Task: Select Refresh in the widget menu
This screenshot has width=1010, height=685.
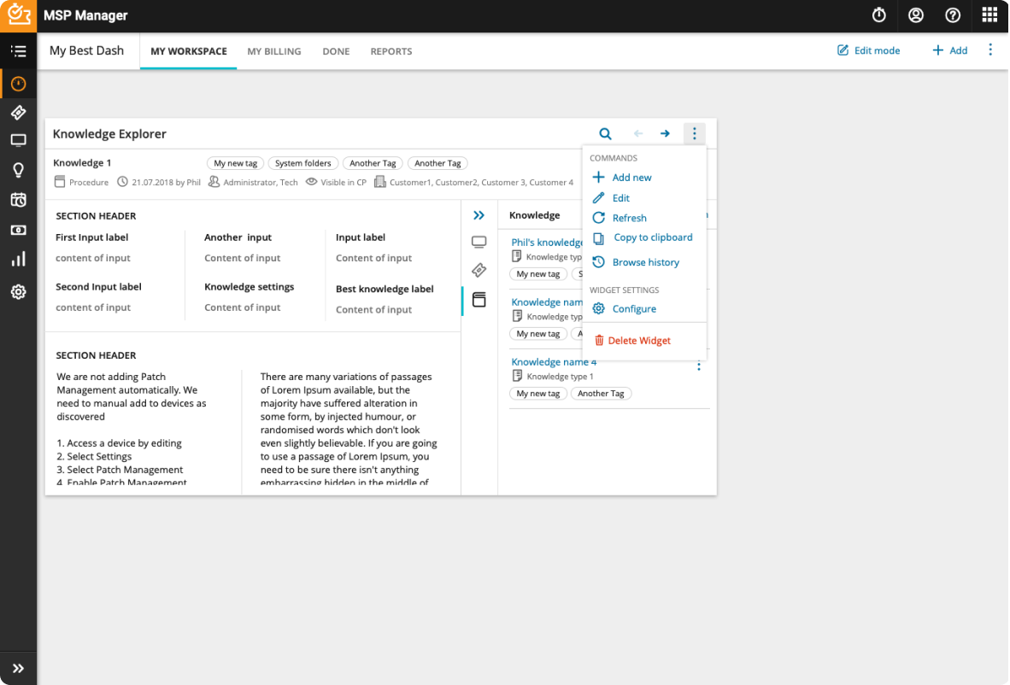Action: click(x=619, y=218)
